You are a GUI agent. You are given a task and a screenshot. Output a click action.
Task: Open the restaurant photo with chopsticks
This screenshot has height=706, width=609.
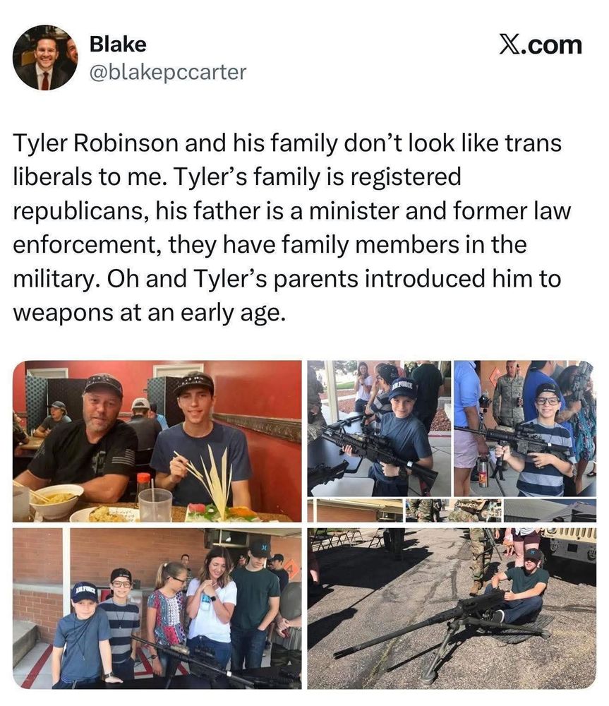(157, 441)
